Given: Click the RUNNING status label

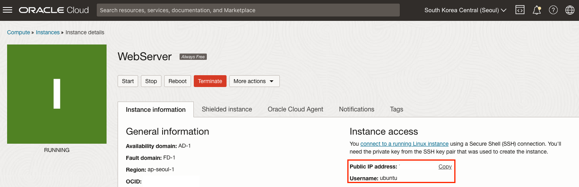Looking at the screenshot, I should pos(57,150).
